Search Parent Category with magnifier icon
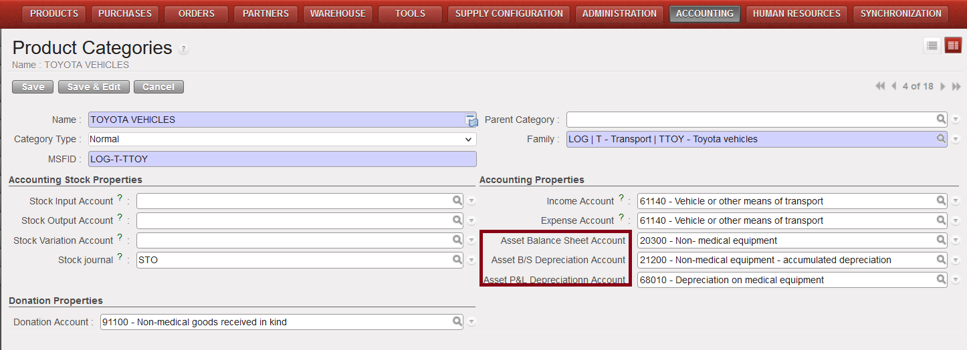967x350 pixels. click(941, 120)
